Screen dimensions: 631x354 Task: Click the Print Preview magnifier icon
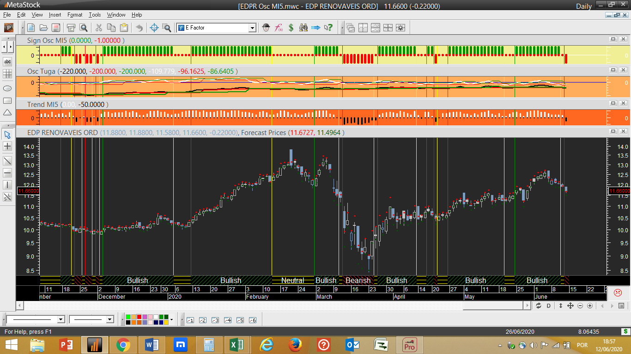[x=84, y=28]
